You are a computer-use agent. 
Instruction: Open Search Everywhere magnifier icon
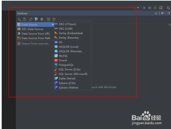coord(168,8)
